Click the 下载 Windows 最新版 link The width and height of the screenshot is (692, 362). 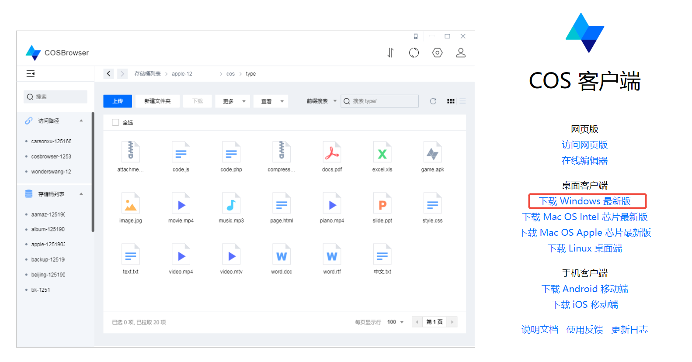click(585, 201)
